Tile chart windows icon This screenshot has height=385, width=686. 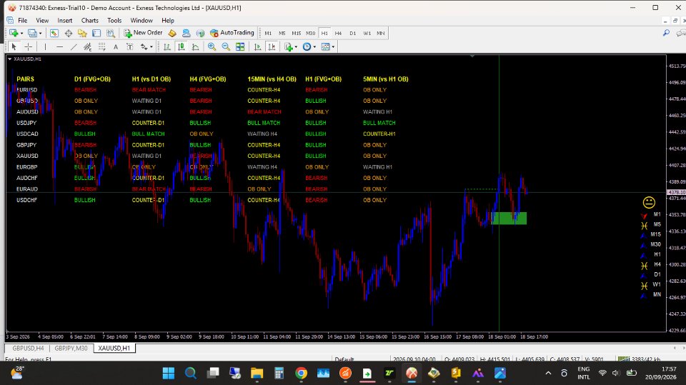[x=240, y=46]
